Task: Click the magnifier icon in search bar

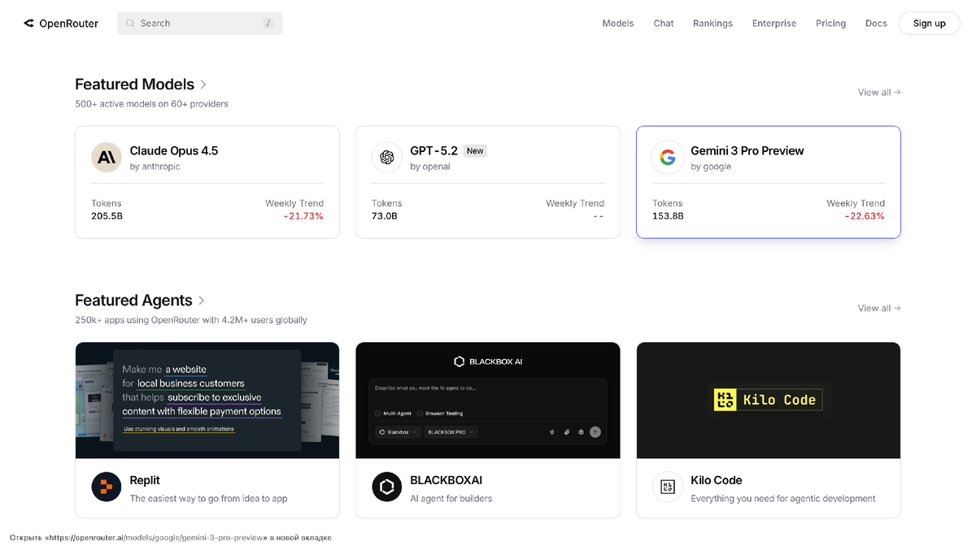Action: 130,24
